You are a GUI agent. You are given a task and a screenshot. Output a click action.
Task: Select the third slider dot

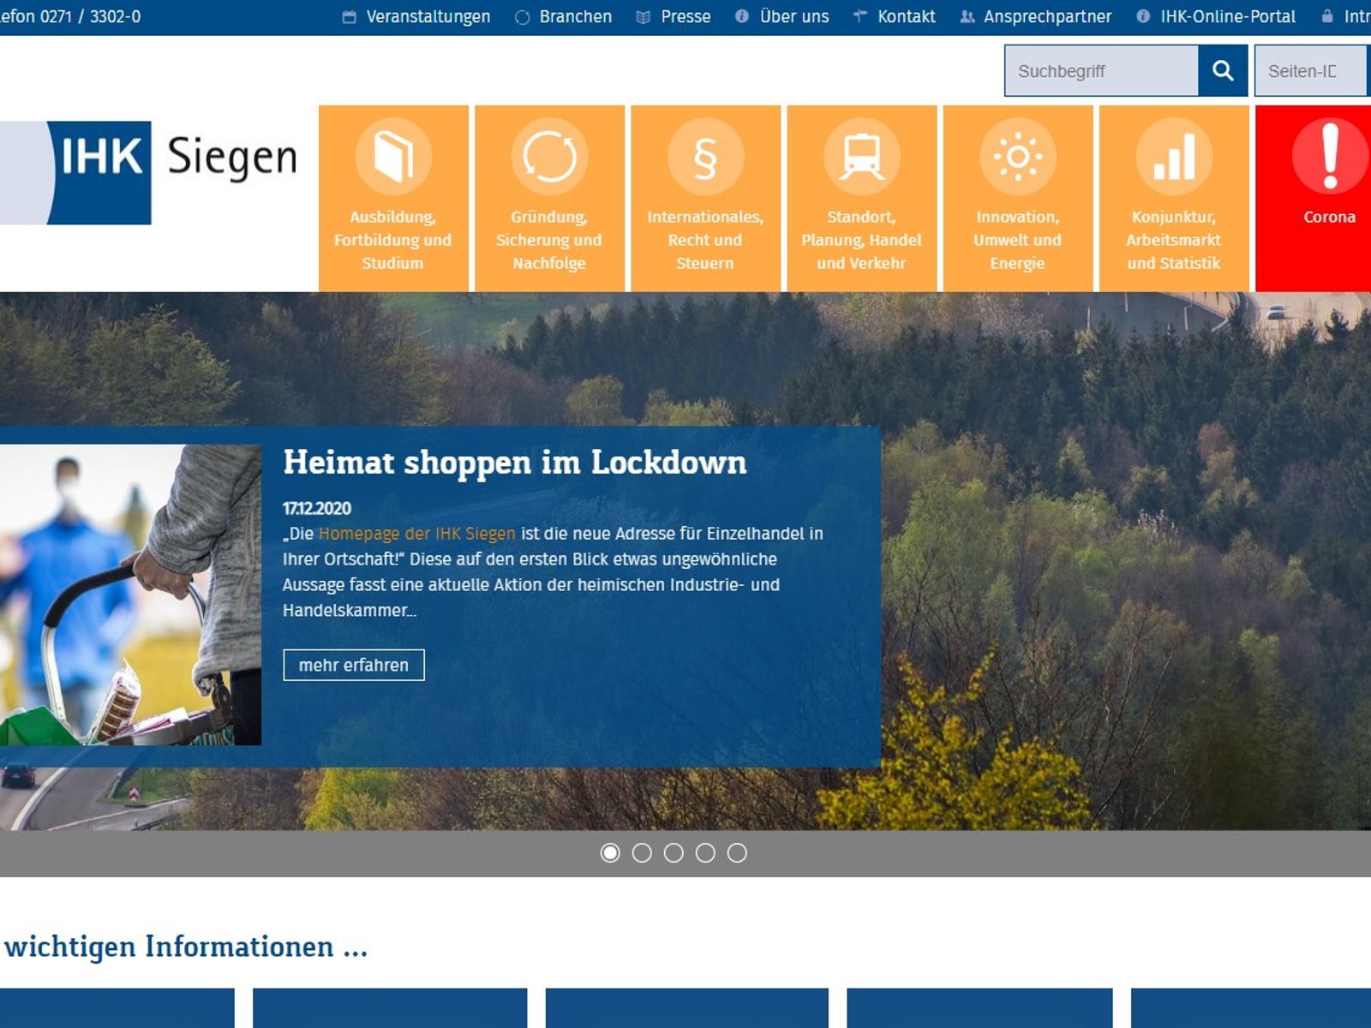pos(674,853)
